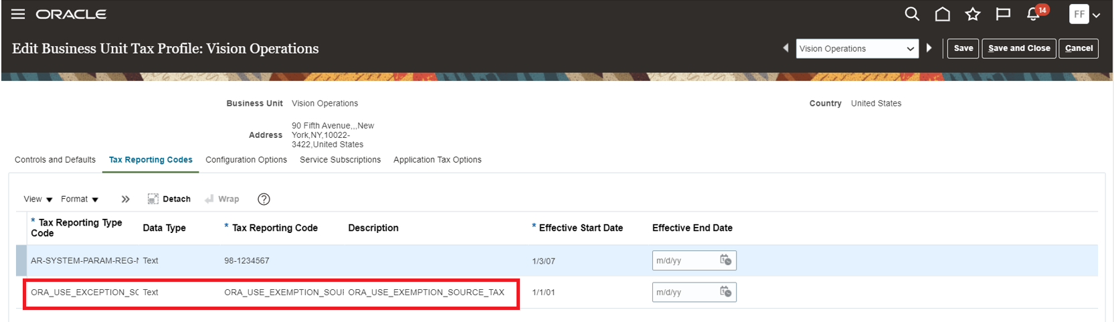View notifications bell icon
The height and width of the screenshot is (322, 1114).
click(x=1034, y=14)
